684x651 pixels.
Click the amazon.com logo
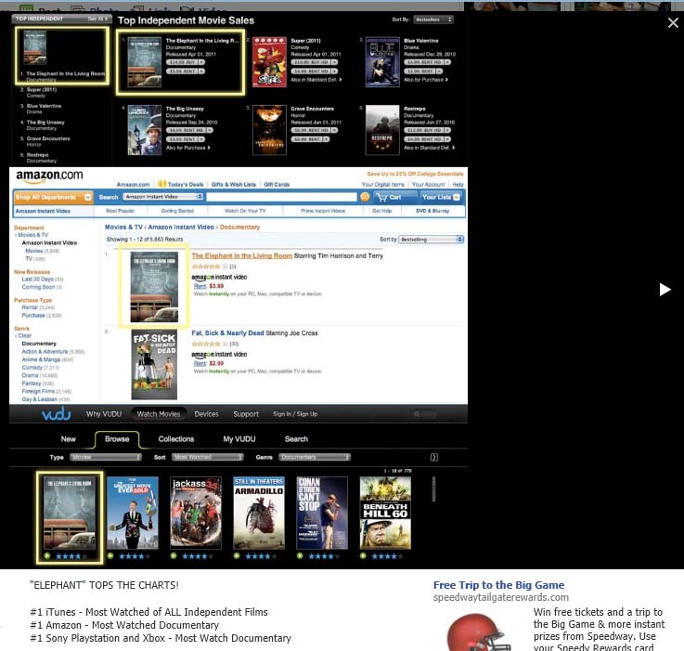(49, 176)
